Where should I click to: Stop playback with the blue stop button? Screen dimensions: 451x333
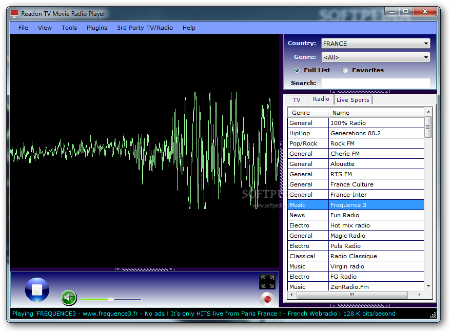pos(37,289)
